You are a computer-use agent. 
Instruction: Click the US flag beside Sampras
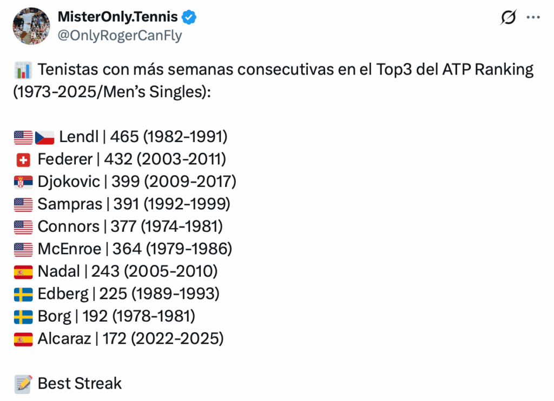point(23,205)
